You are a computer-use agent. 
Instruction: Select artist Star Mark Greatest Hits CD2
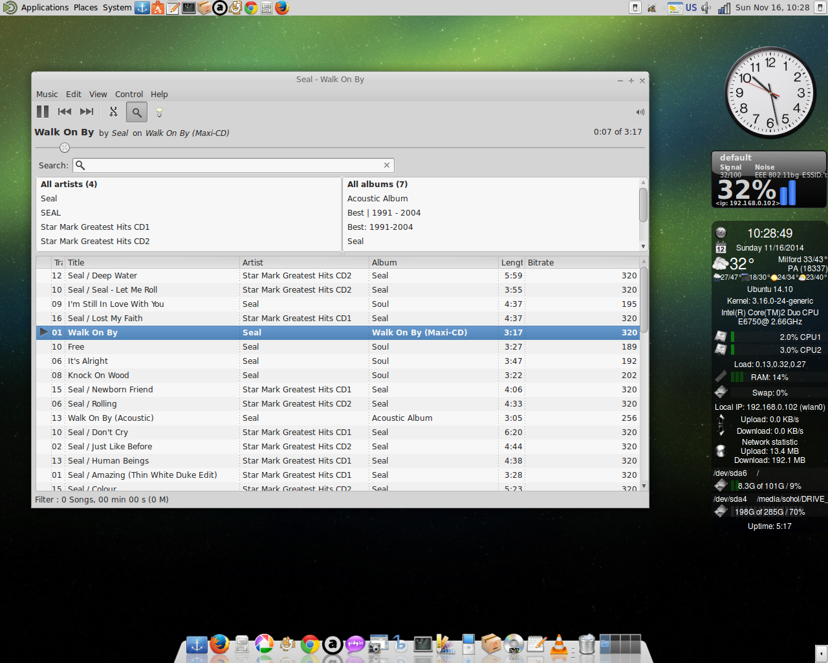pyautogui.click(x=189, y=242)
